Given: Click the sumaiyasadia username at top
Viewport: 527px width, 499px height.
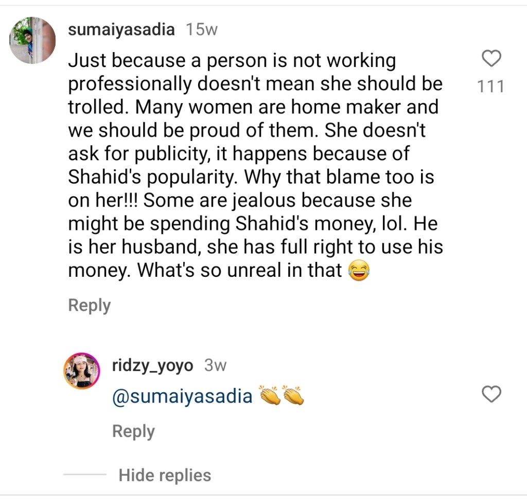Looking at the screenshot, I should 121,30.
